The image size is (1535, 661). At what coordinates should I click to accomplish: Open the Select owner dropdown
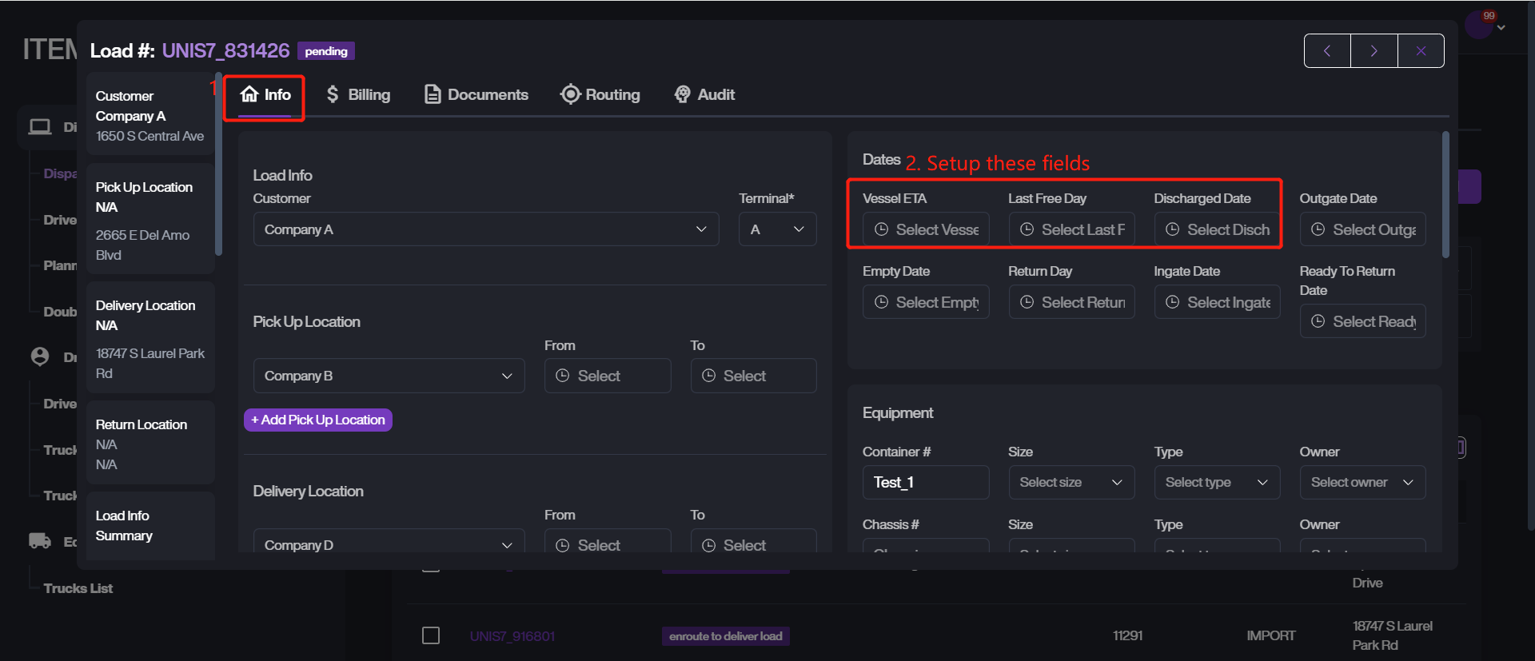[x=1362, y=483]
